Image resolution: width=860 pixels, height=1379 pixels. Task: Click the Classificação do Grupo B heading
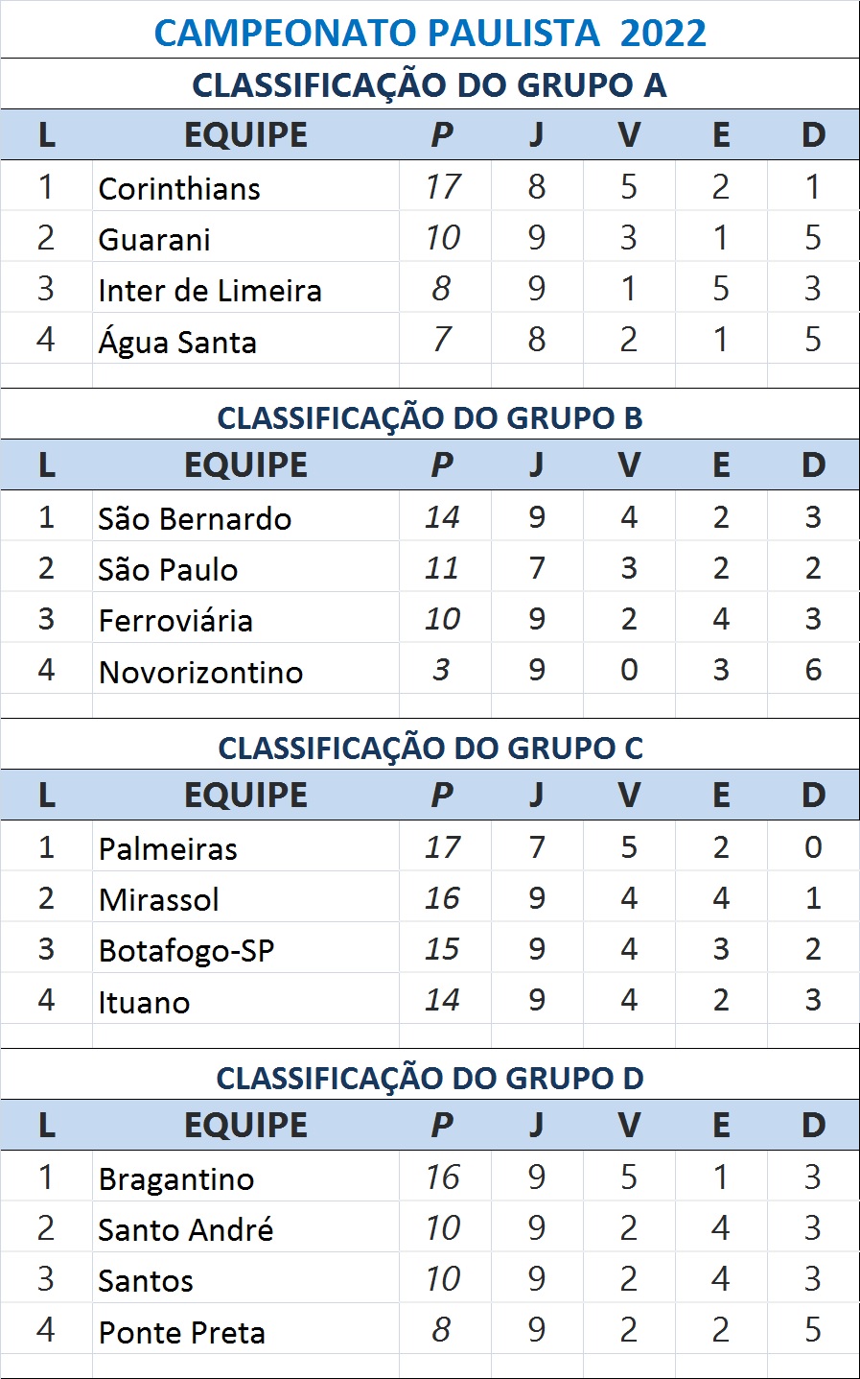[430, 417]
